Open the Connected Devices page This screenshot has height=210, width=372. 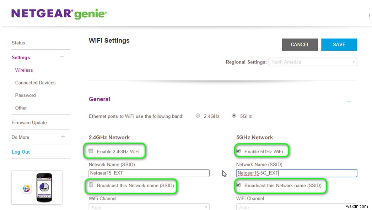(x=35, y=83)
